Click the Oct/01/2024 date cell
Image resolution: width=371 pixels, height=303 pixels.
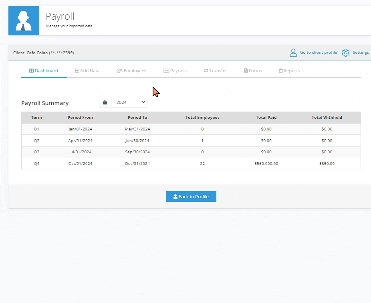(x=80, y=163)
